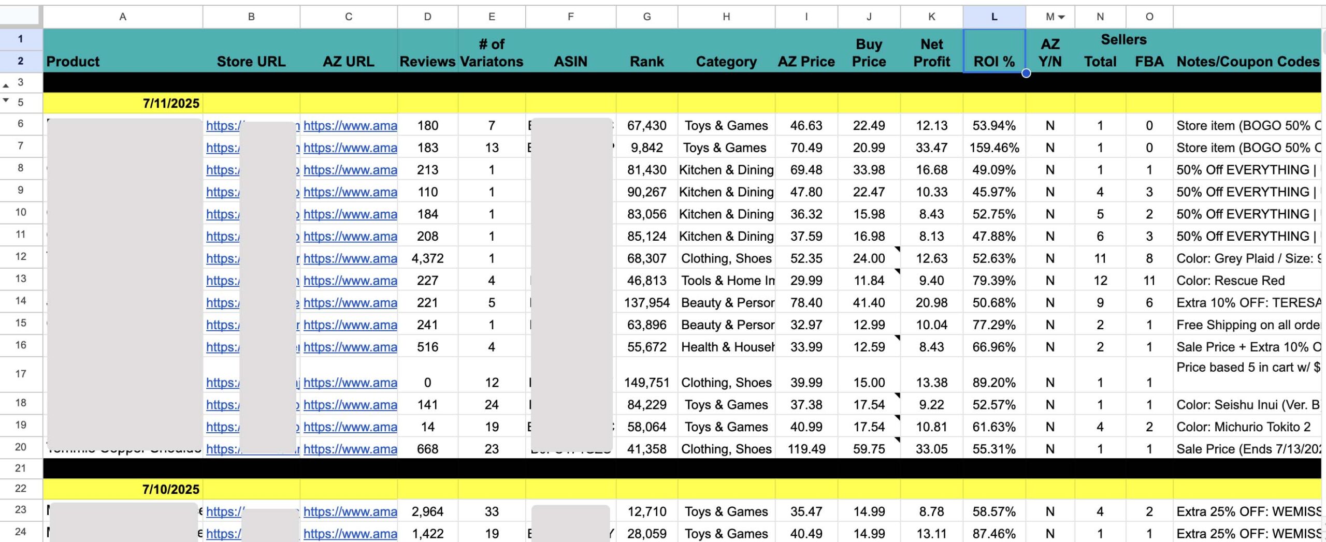Select row 13 header
1326x542 pixels.
click(x=21, y=279)
